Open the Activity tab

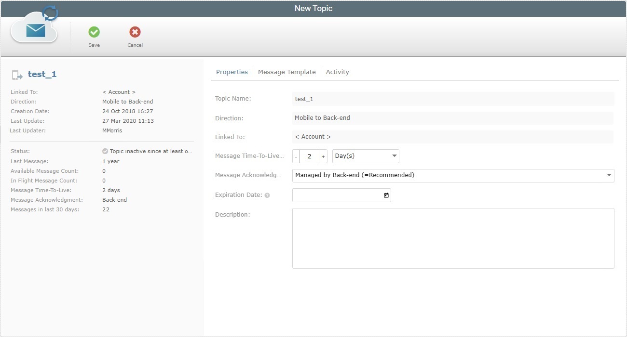click(337, 72)
